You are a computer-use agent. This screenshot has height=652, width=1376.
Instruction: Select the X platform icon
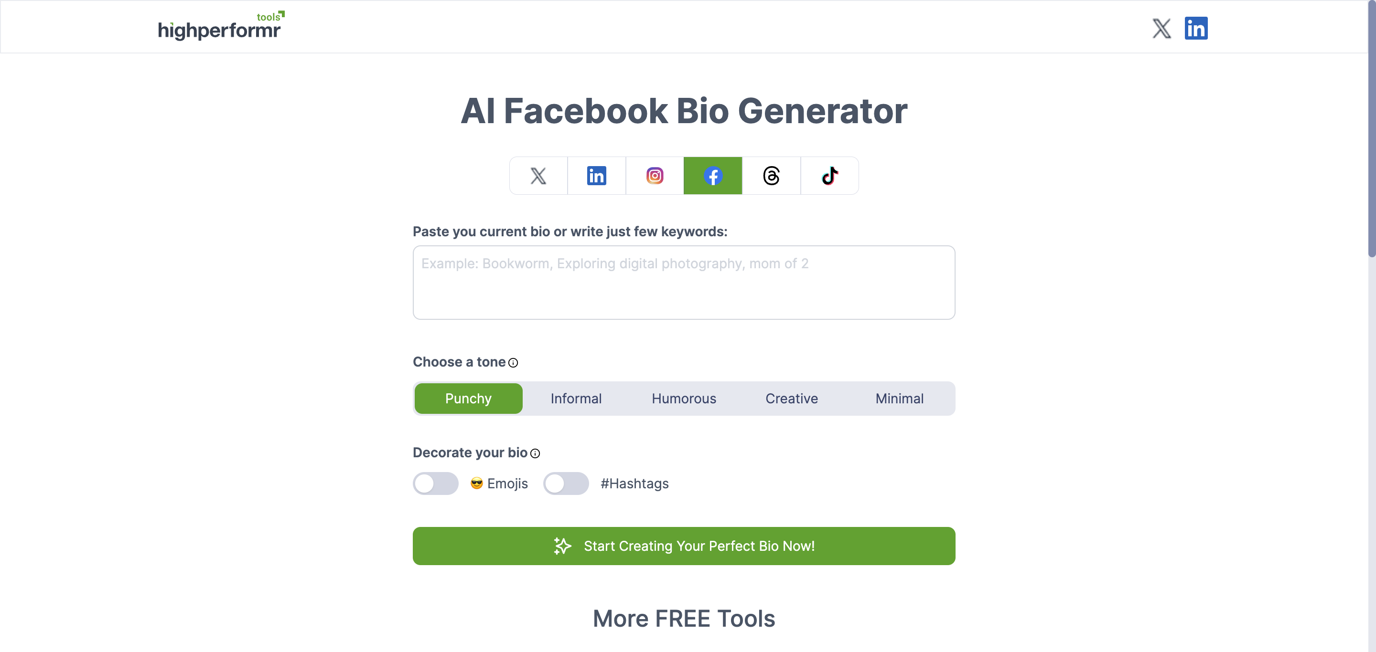pos(538,176)
